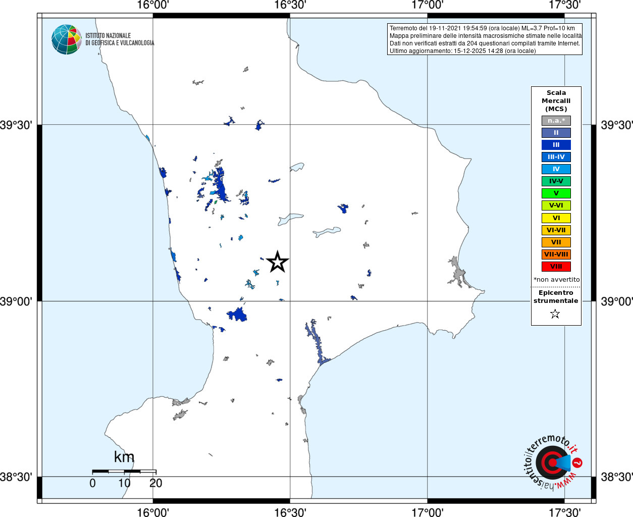The width and height of the screenshot is (633, 517).
Task: Click the INGV globe logo
Action: [x=67, y=39]
